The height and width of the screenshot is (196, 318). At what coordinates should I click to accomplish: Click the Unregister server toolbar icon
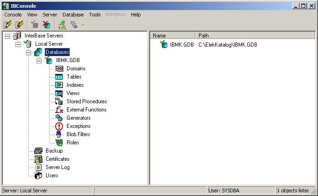click(x=19, y=25)
